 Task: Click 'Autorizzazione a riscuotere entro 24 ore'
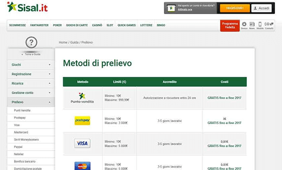tap(170, 98)
